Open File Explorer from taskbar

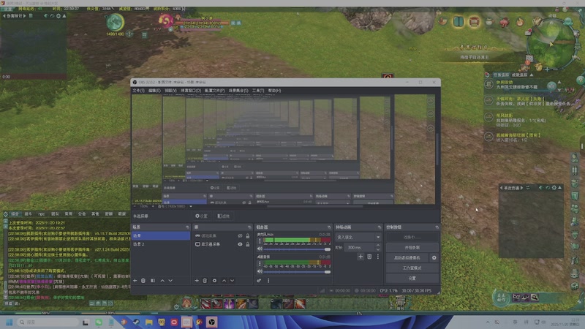pos(149,322)
